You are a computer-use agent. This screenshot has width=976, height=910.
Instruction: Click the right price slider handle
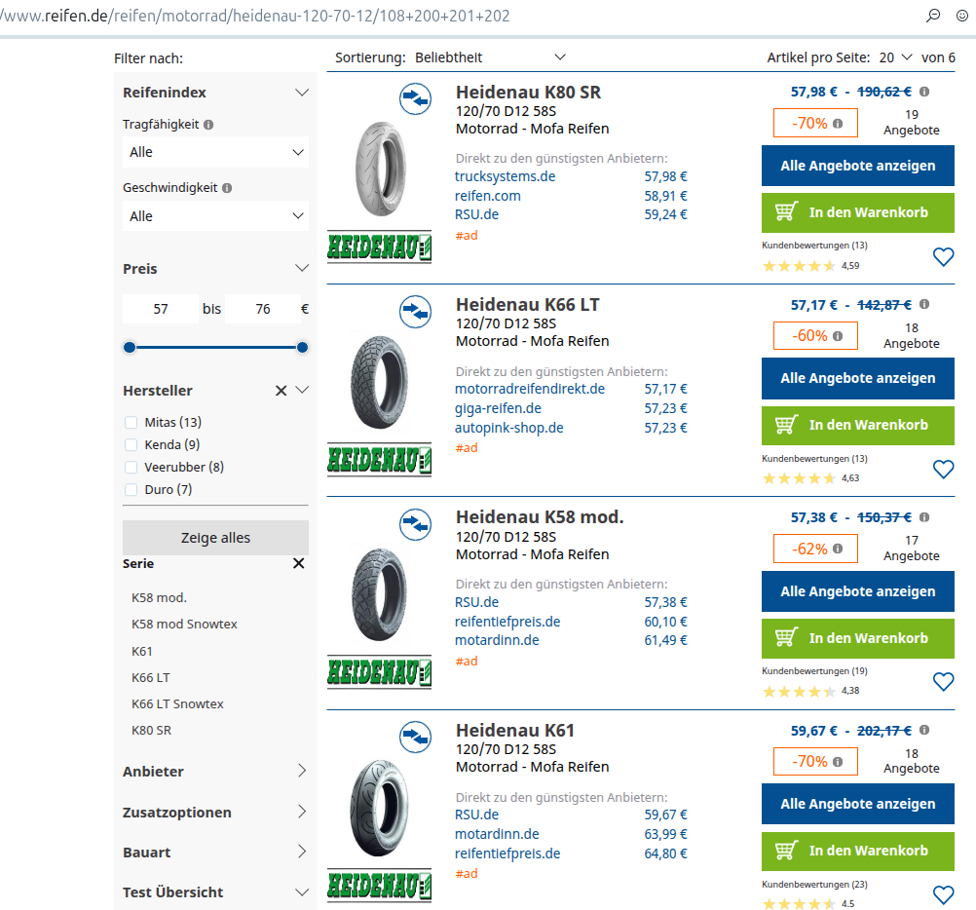[x=302, y=348]
